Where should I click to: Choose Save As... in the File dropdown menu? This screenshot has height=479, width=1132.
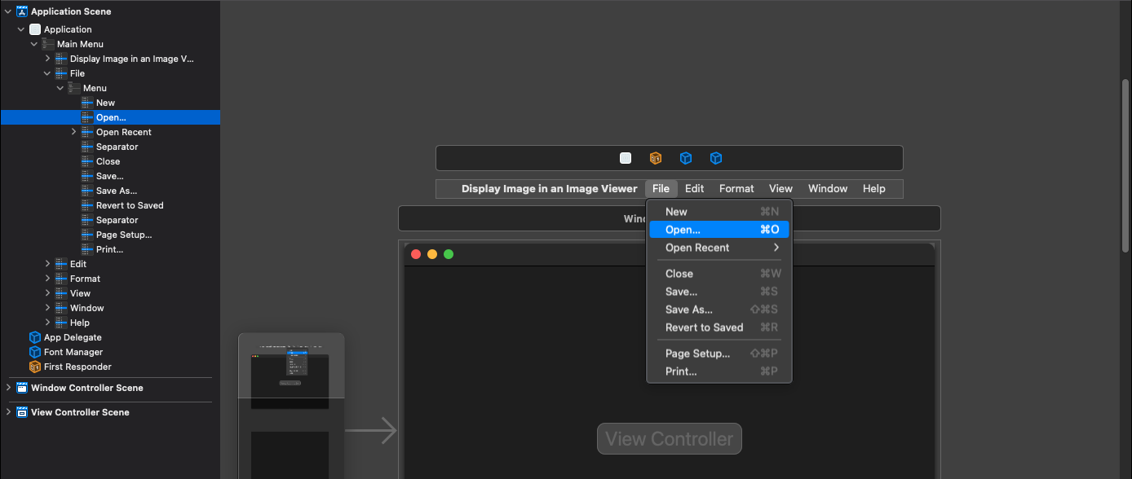pos(719,310)
